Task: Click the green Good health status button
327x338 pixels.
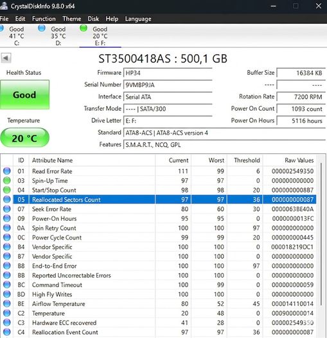Action: coord(25,95)
